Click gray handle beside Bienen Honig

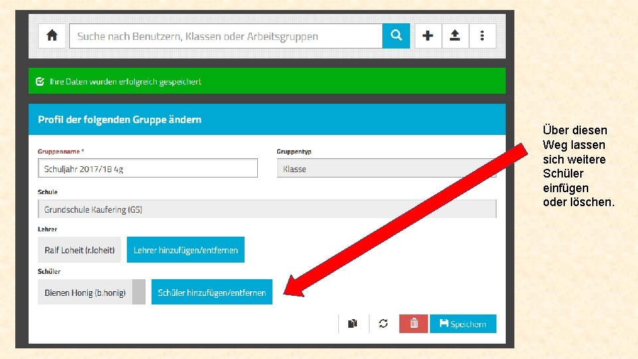click(x=139, y=293)
